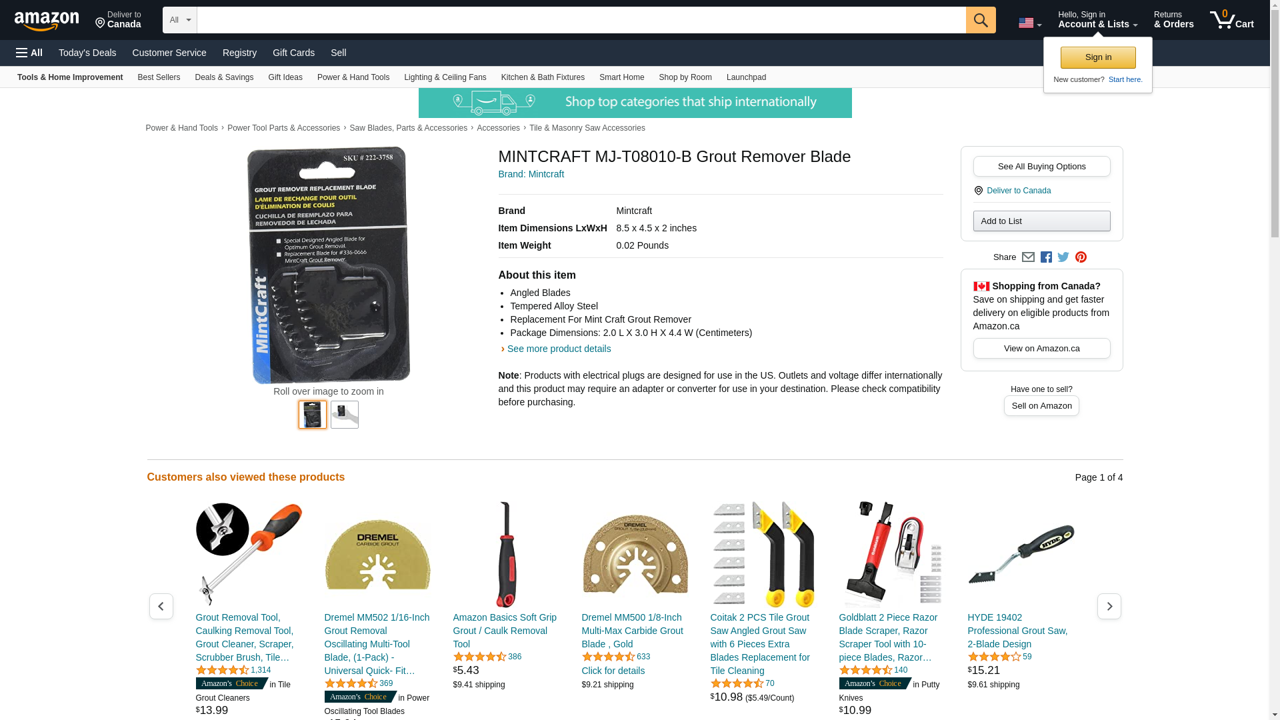Screen dimensions: 1280x720
Task: Select second product thumbnail image
Action: 345,415
